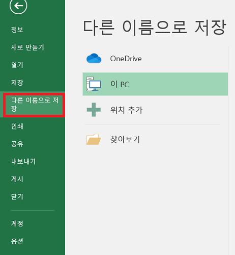Click the 찾아보기 folder icon
Viewport: 235px width, 255px height.
pos(94,139)
